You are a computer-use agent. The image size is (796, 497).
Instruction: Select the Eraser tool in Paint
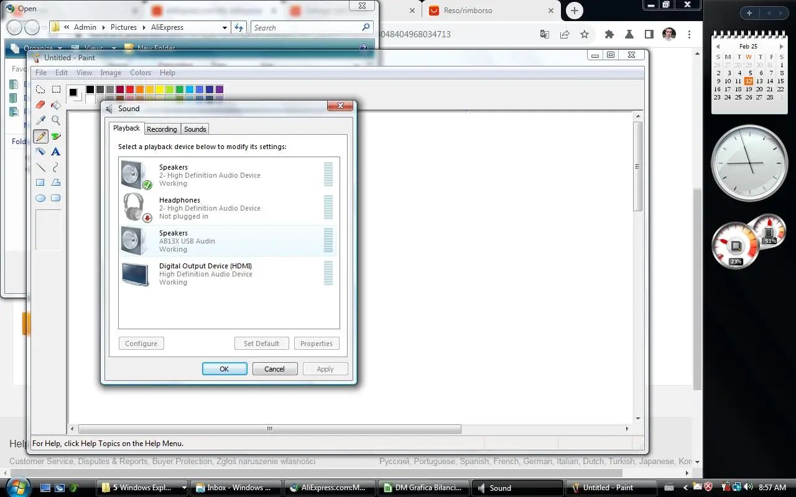[x=40, y=105]
